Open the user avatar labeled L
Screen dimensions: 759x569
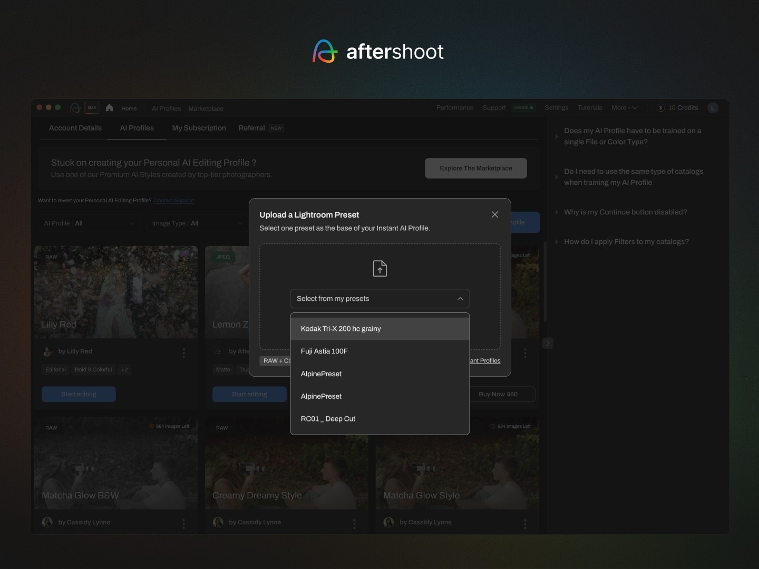pos(713,108)
